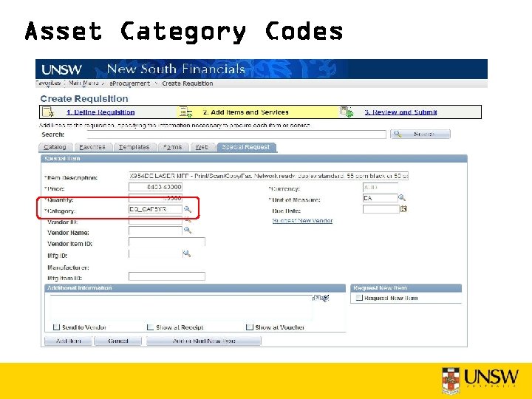Click the Review and Submit step icon
Viewport: 532px width, 399px height.
click(347, 112)
